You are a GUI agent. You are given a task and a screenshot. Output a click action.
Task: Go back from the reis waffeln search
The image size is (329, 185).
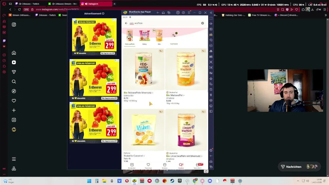[126, 23]
